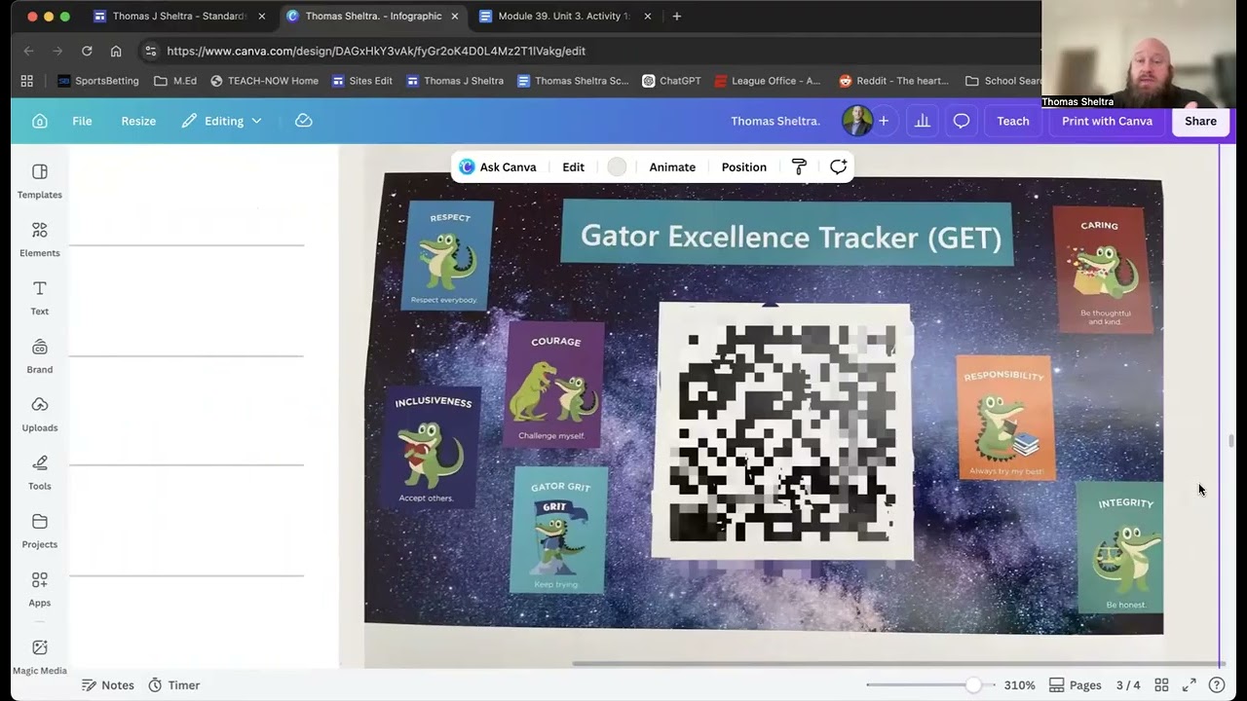Click the 310% zoom level
The width and height of the screenshot is (1247, 701).
[x=1020, y=685]
